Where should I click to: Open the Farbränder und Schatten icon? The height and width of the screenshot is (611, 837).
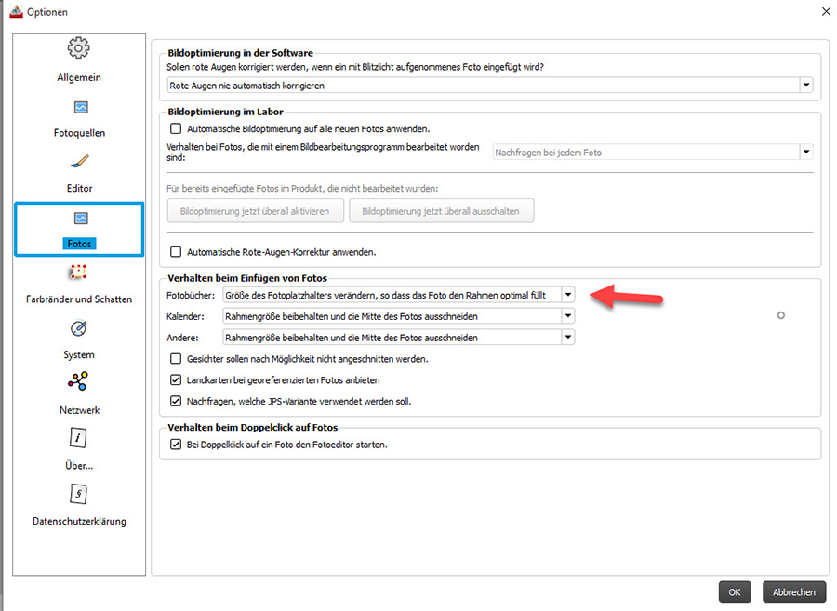pyautogui.click(x=78, y=272)
